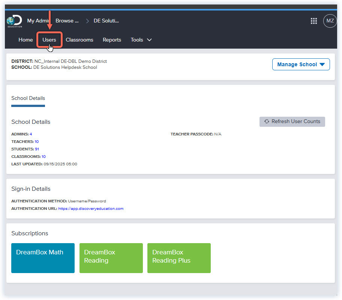The image size is (342, 300).
Task: Click the MZ profile avatar icon
Action: (330, 21)
